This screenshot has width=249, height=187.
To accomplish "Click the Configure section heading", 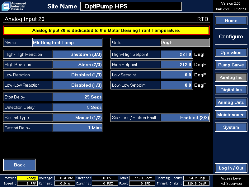I will [231, 36].
